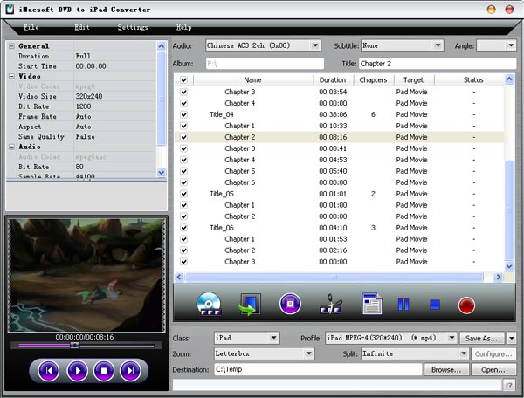Click the Album text field
Image resolution: width=524 pixels, height=398 pixels.
coord(265,64)
